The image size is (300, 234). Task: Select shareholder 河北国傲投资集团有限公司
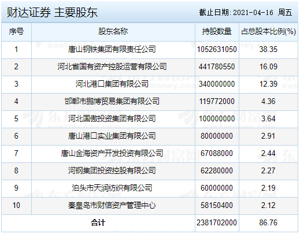click(x=112, y=118)
